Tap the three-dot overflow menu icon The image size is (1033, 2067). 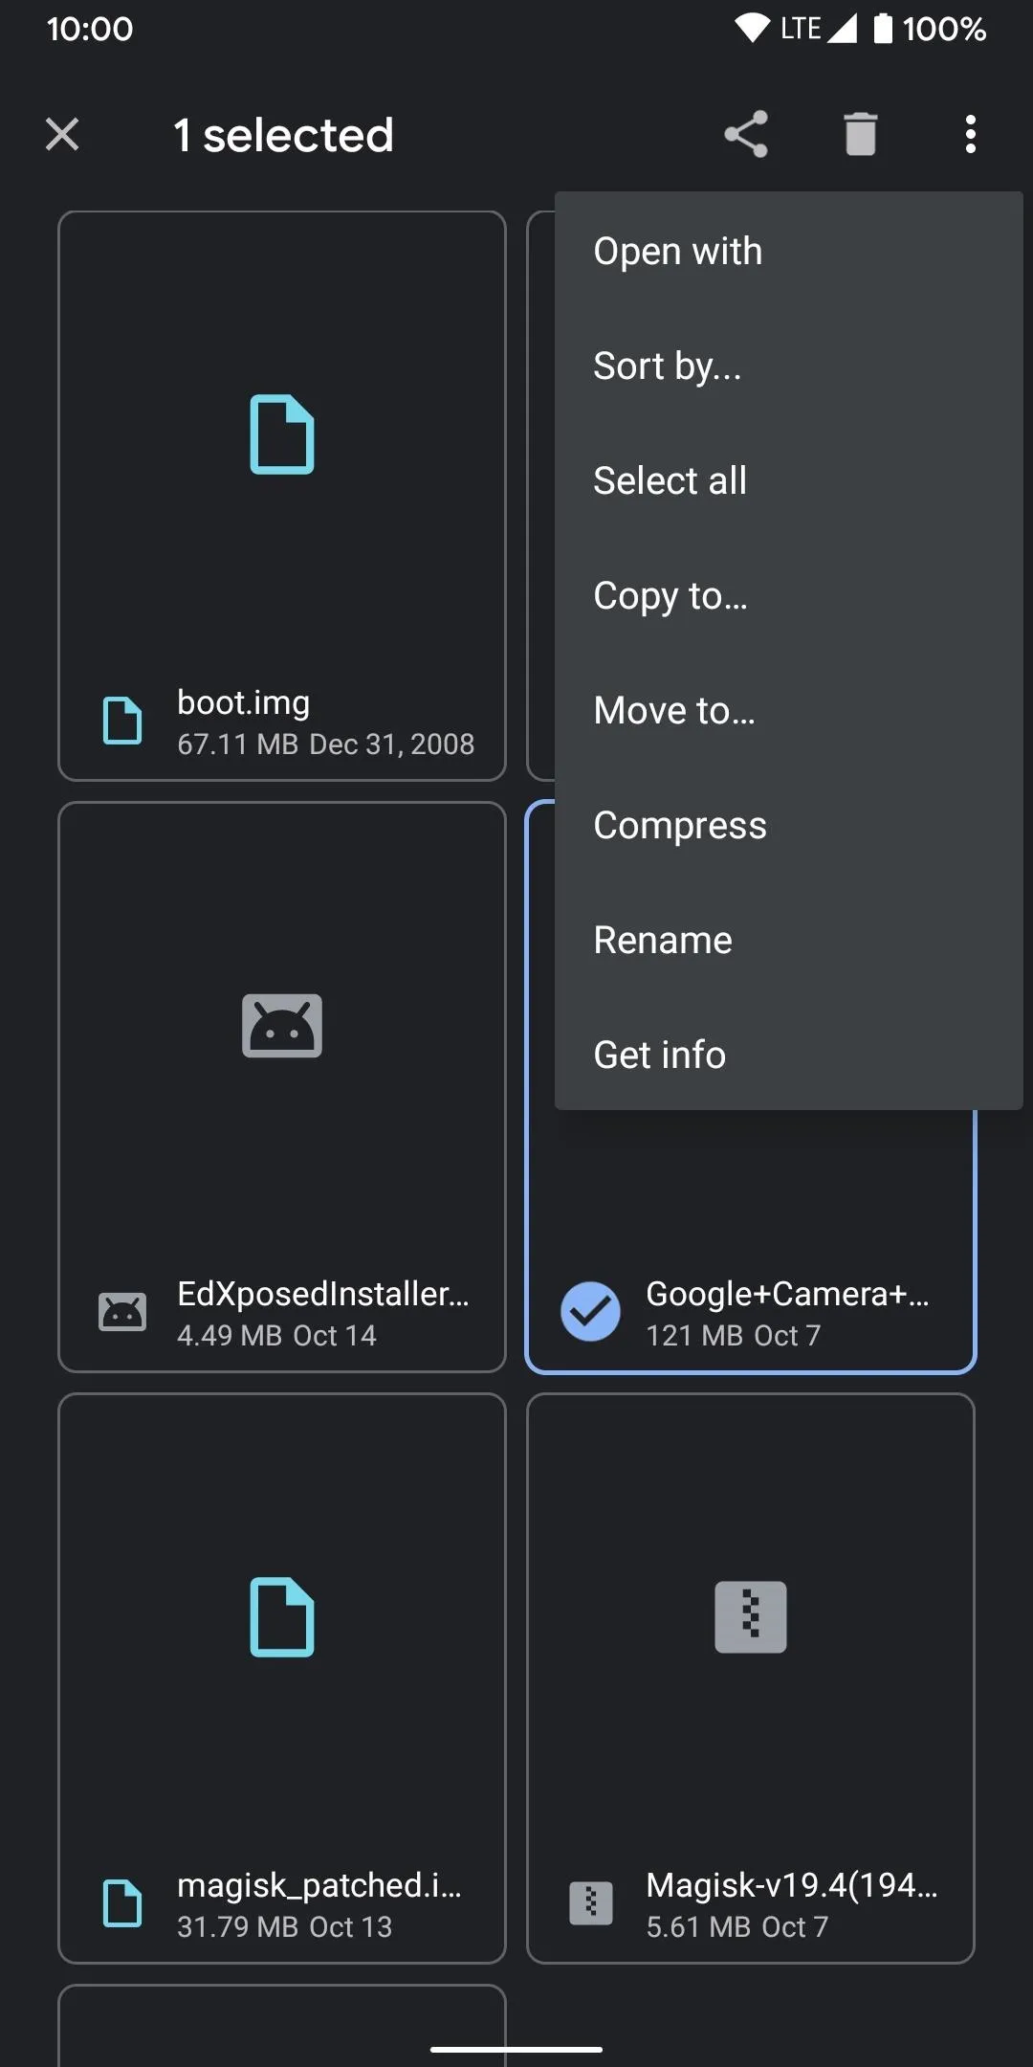point(971,134)
